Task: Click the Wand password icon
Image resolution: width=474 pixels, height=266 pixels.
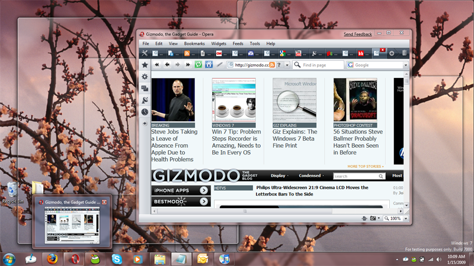Action: [219, 64]
